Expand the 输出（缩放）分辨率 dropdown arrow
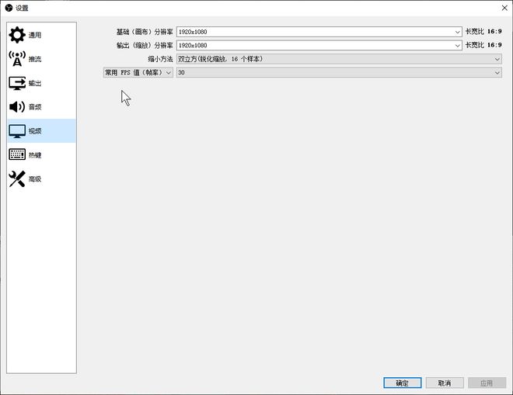Viewport: 513px width, 395px height. pyautogui.click(x=458, y=45)
